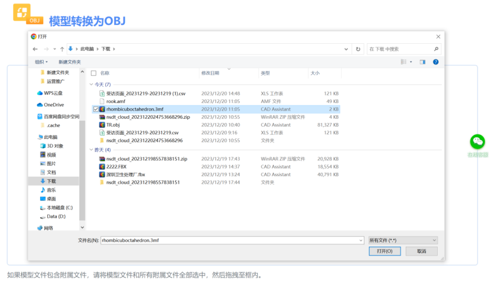
Task: Expand the address bar history dropdown
Action: click(x=346, y=49)
